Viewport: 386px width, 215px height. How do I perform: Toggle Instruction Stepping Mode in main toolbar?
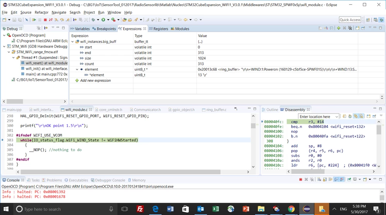(x=75, y=20)
